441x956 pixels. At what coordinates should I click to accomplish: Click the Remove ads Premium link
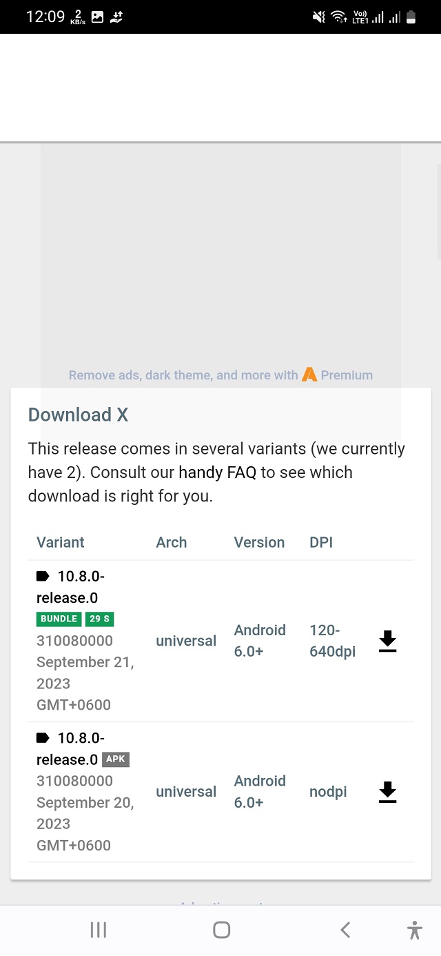220,375
